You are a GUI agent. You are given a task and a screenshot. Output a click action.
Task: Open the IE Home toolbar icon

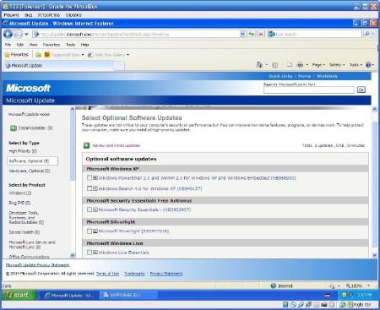point(259,65)
